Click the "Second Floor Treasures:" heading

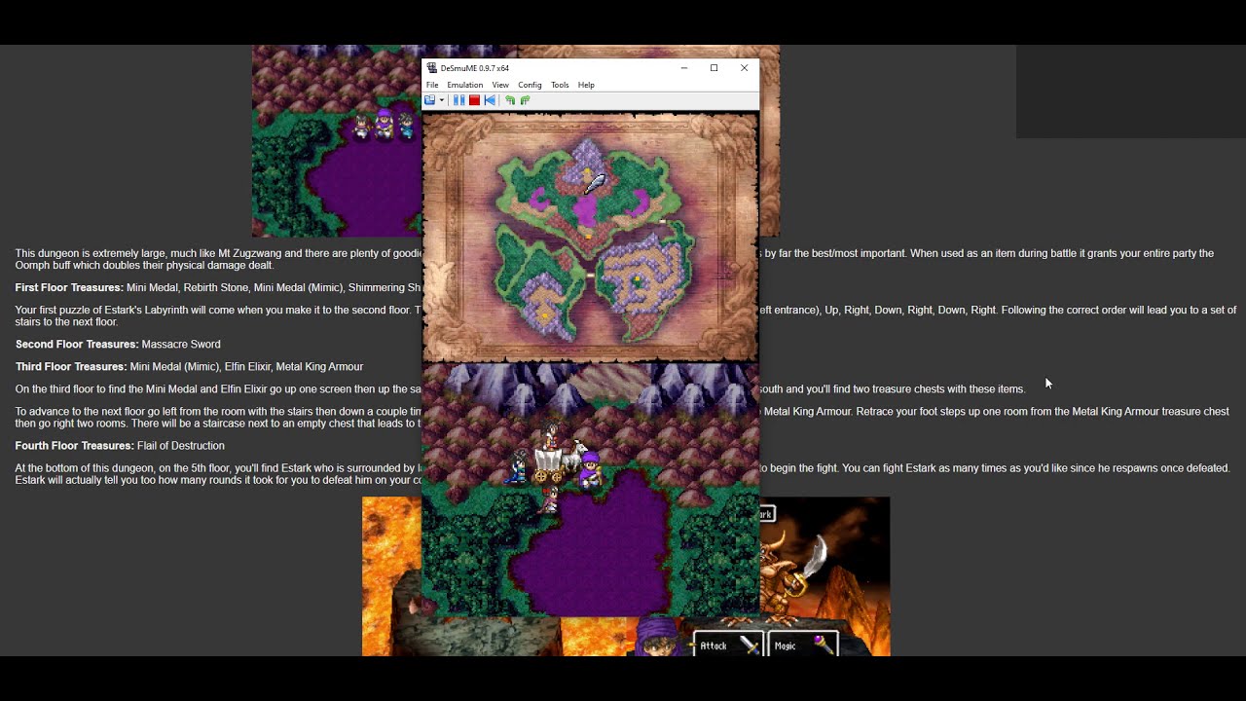[x=77, y=345]
